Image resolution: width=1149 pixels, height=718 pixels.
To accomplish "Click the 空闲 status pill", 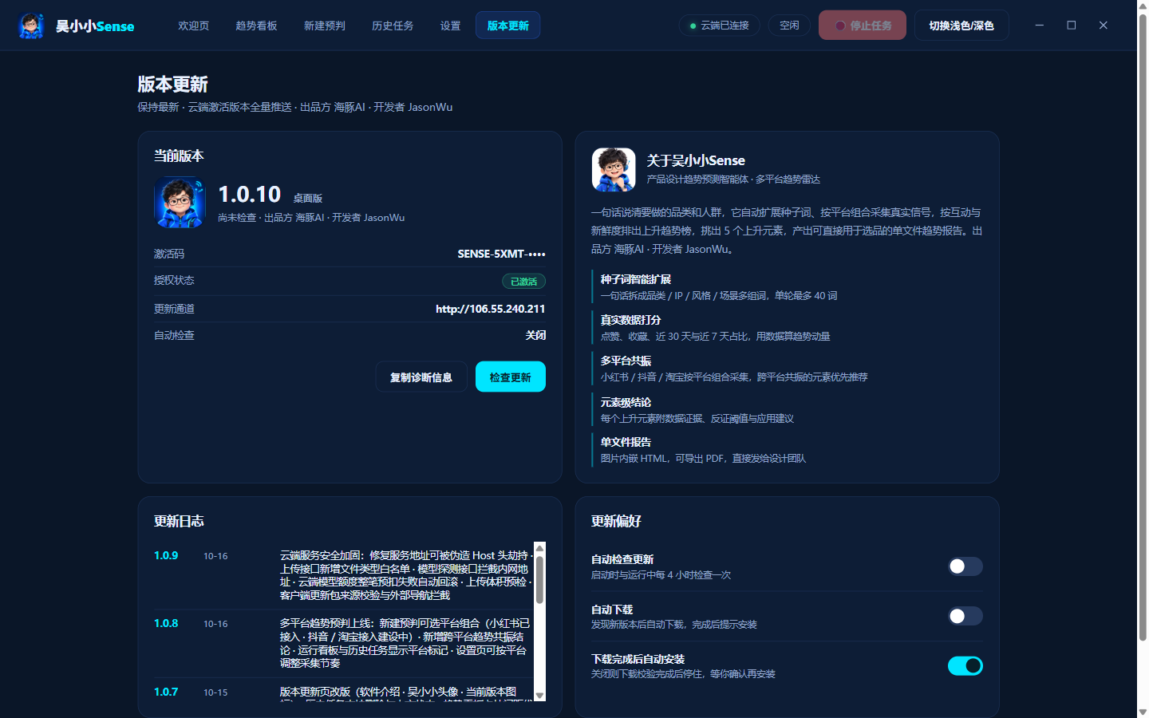I will point(790,26).
